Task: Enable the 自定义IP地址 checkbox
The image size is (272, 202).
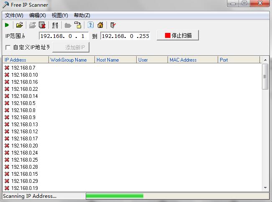Action: coord(8,47)
